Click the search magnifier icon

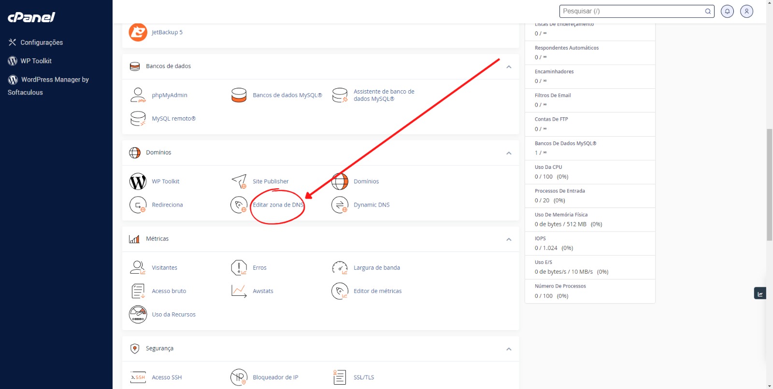pyautogui.click(x=708, y=11)
